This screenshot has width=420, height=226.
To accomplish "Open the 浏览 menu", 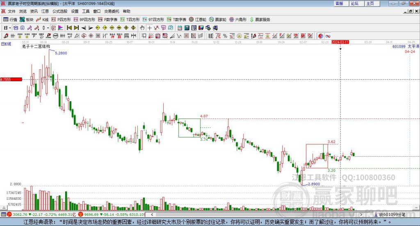I will [x=23, y=11].
